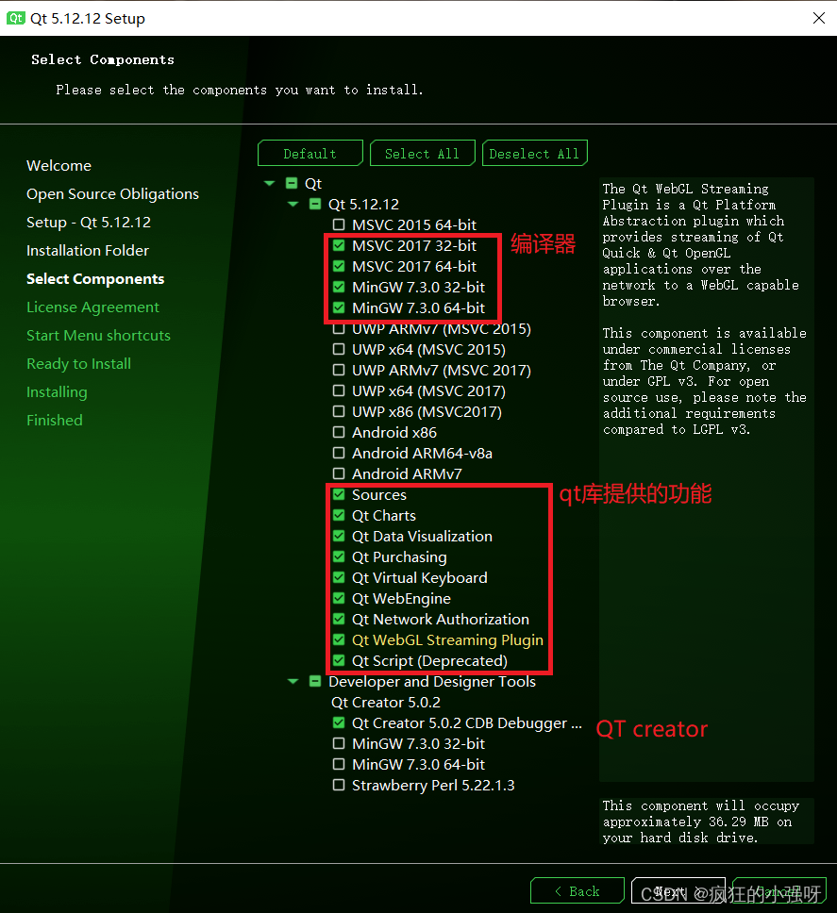Image resolution: width=837 pixels, height=913 pixels.
Task: Click the Default button
Action: (310, 153)
